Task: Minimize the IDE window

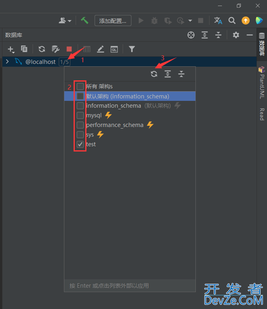Action: 220,6
